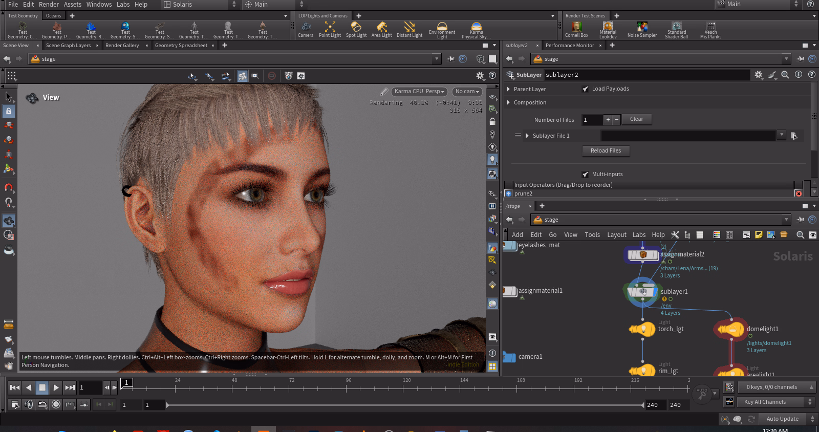The width and height of the screenshot is (819, 432).
Task: Open the Karma CPU Persp dropdown
Action: click(x=419, y=92)
